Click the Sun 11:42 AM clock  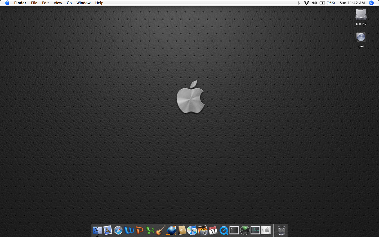[x=352, y=3]
